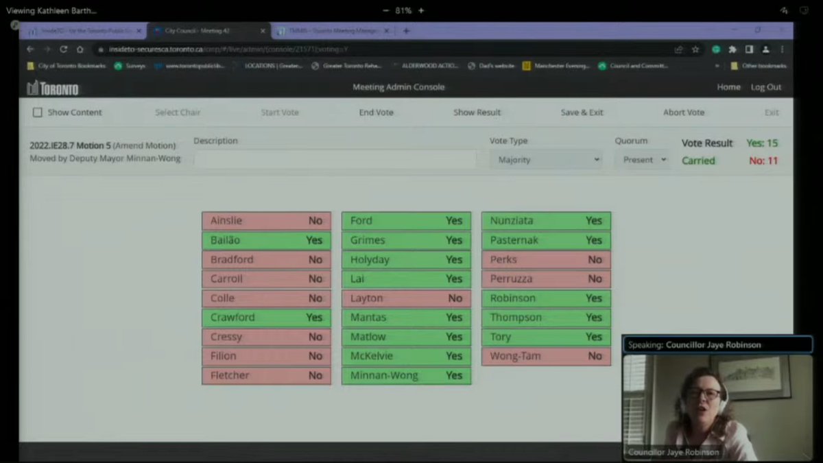This screenshot has width=823, height=463.
Task: Toggle Wong-Tam's No vote tile
Action: 546,356
